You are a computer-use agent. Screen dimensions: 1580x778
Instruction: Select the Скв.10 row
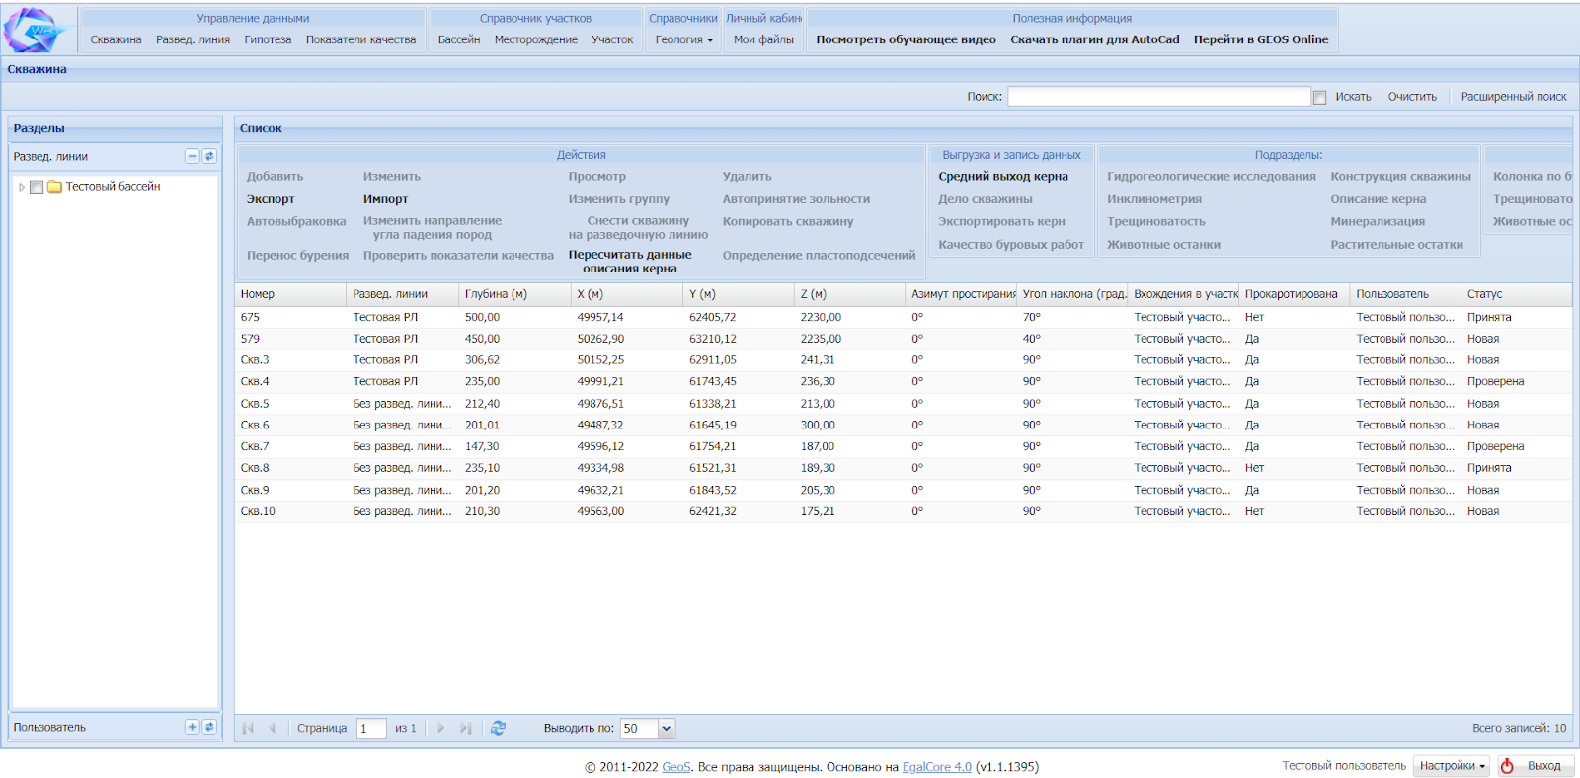pos(903,511)
